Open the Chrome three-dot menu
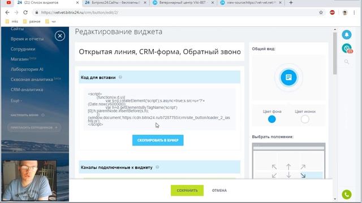The width and height of the screenshot is (362, 203). (354, 12)
